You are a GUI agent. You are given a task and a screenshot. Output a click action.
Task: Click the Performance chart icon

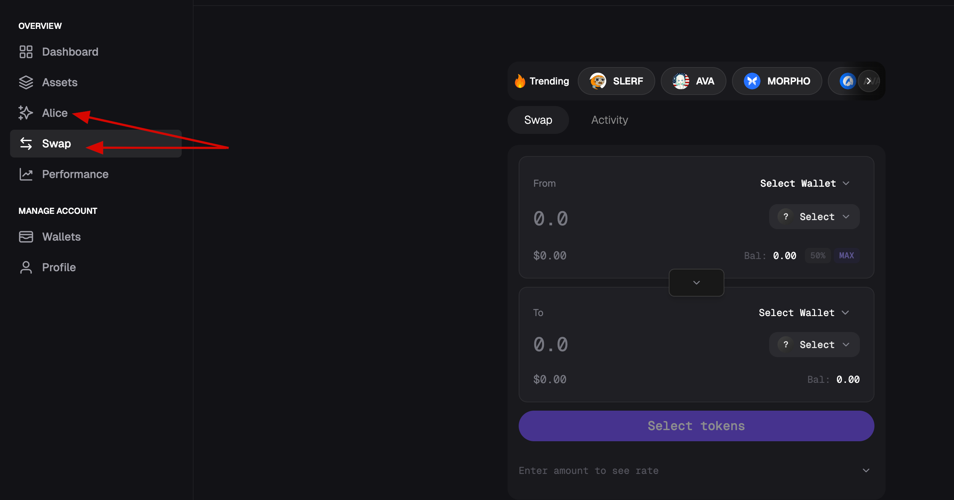(x=26, y=174)
